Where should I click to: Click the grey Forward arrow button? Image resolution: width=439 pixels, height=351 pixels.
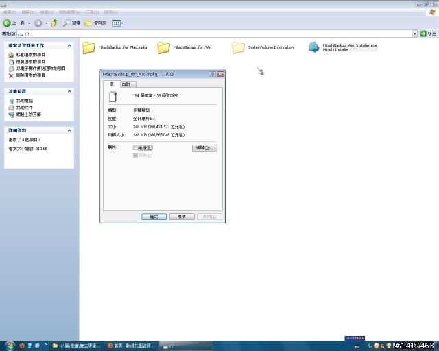tap(38, 23)
